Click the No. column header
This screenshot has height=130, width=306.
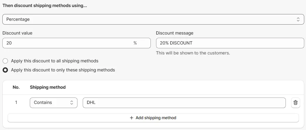[16, 87]
